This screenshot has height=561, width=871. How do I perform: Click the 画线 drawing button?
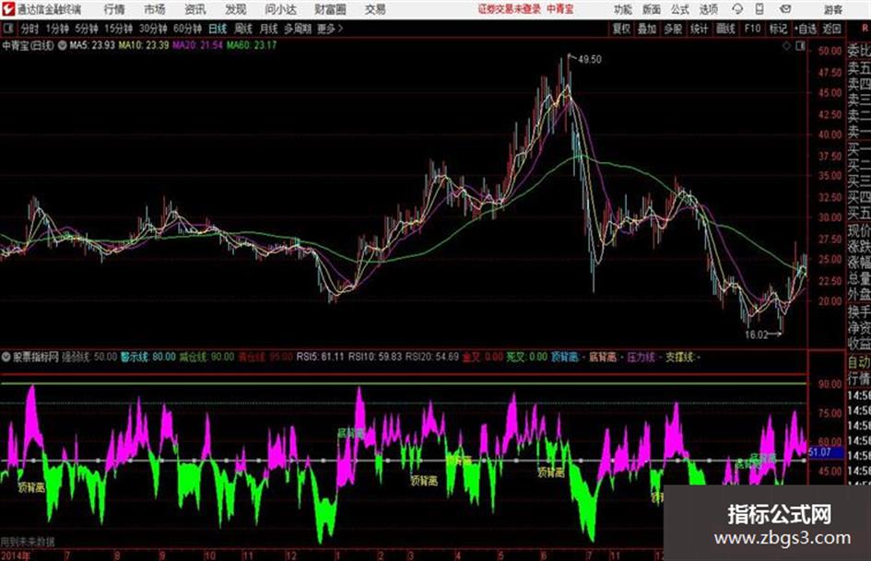(x=725, y=29)
